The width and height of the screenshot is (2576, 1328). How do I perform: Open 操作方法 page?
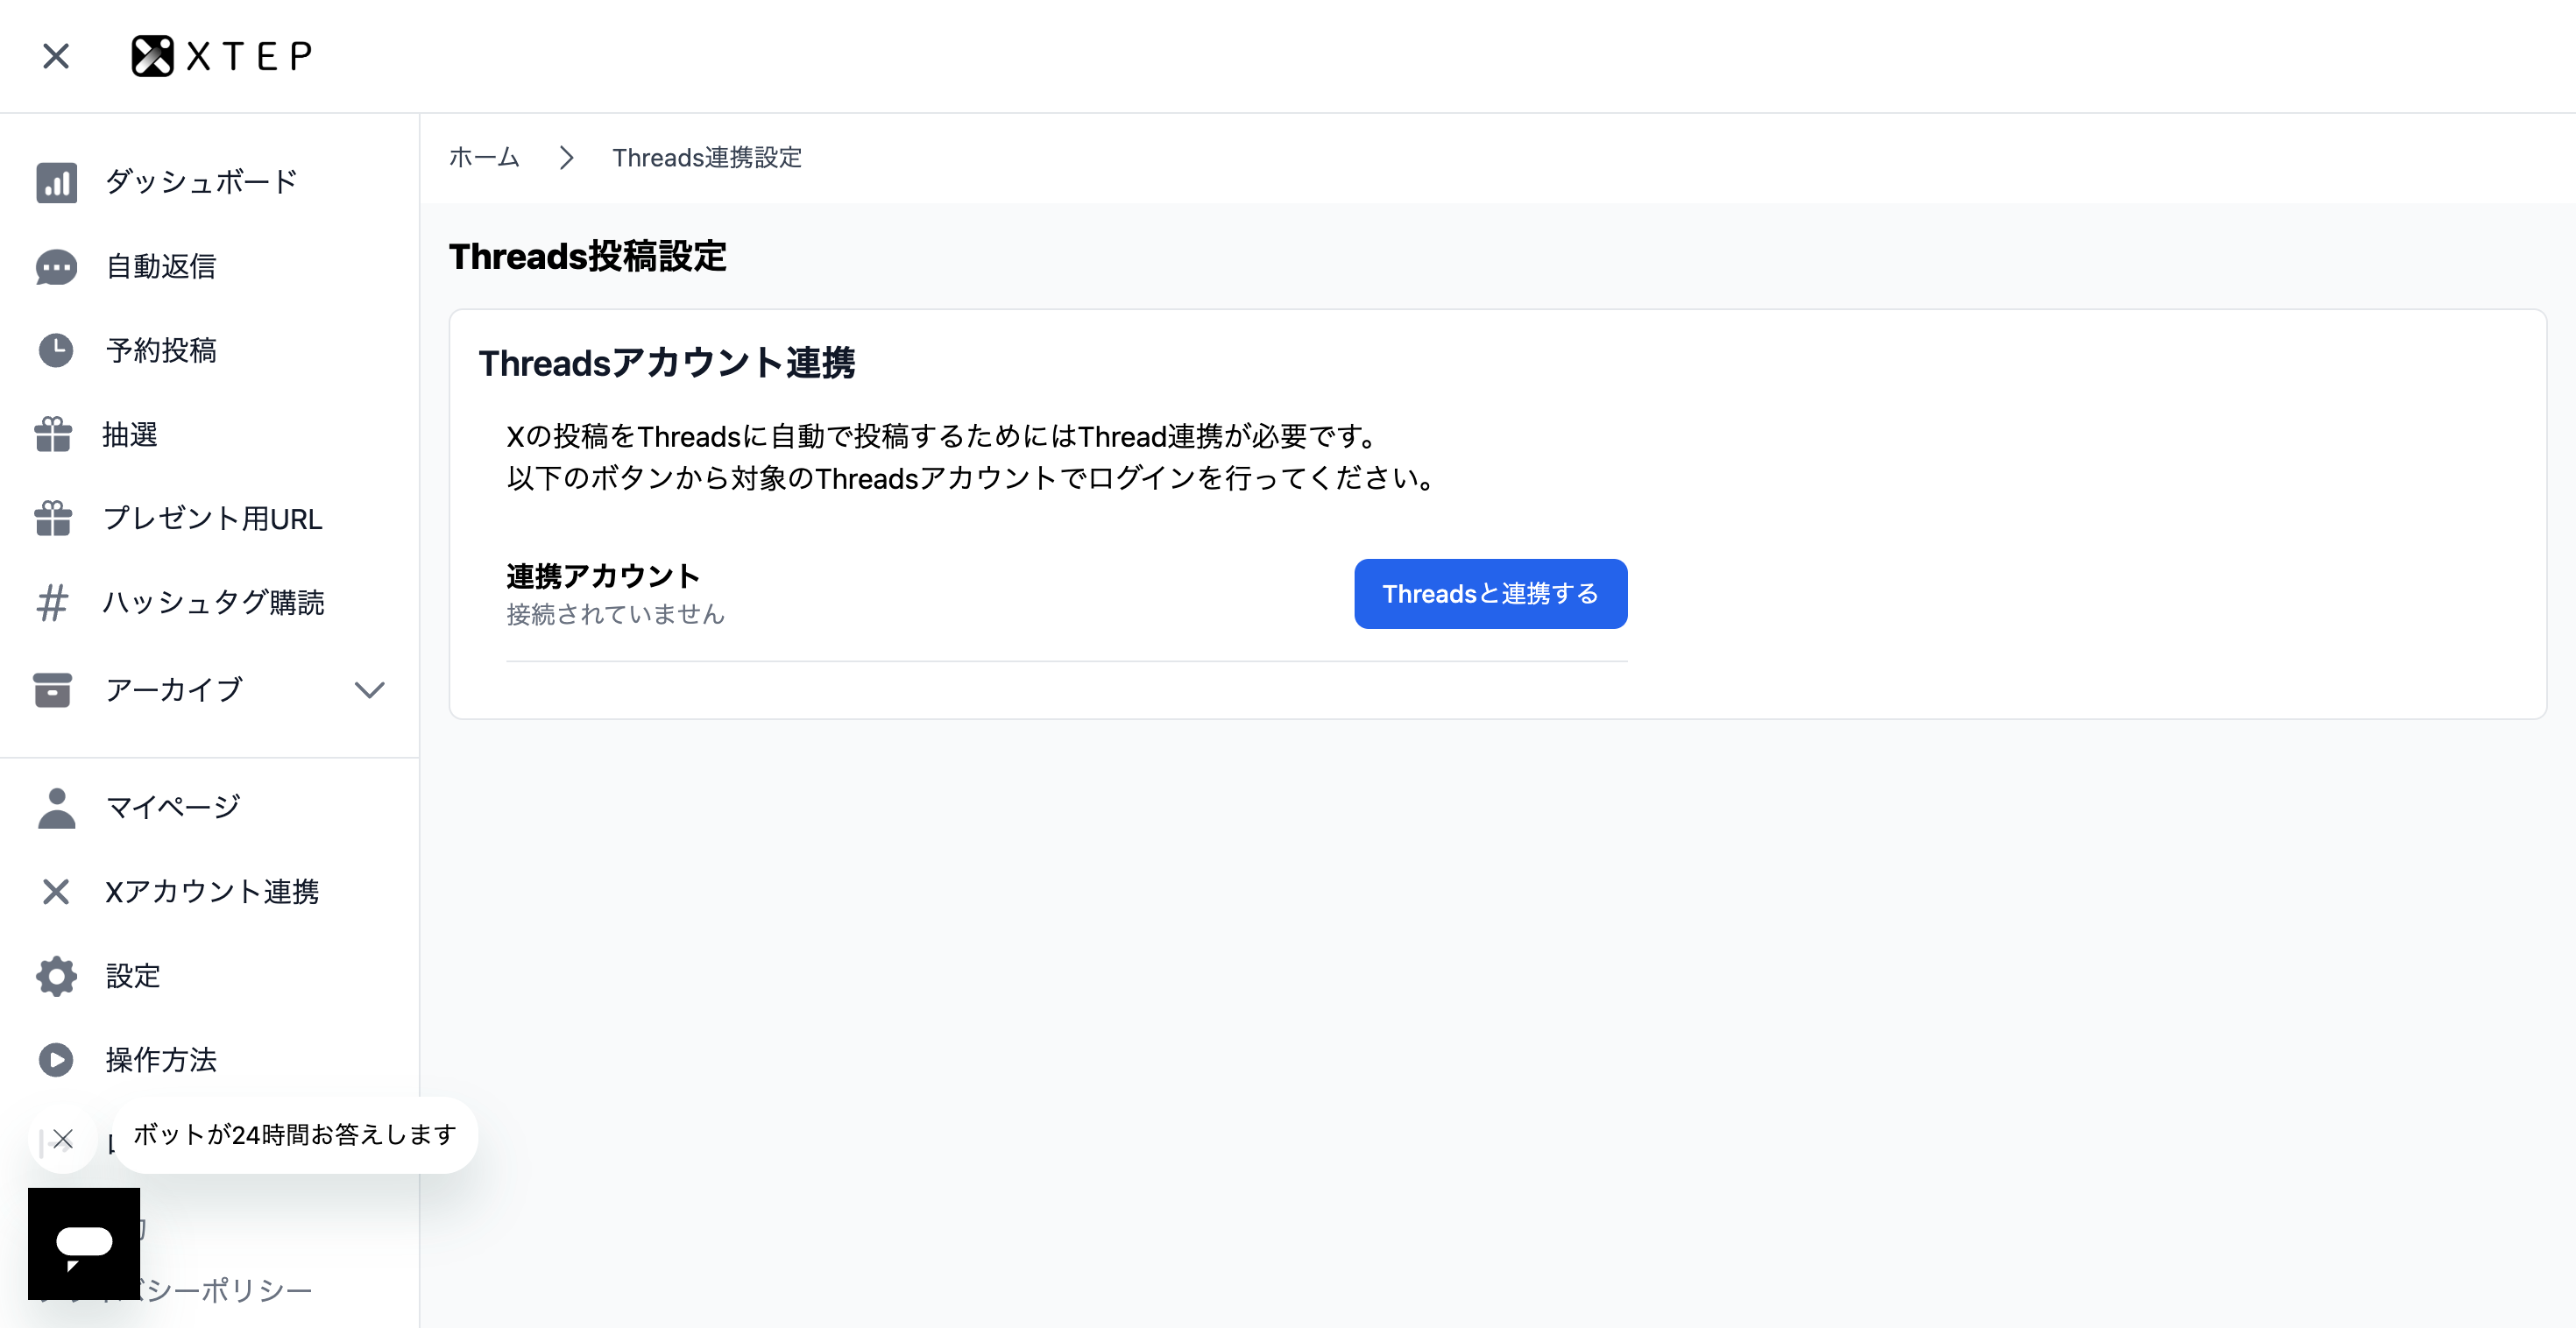coord(161,1060)
